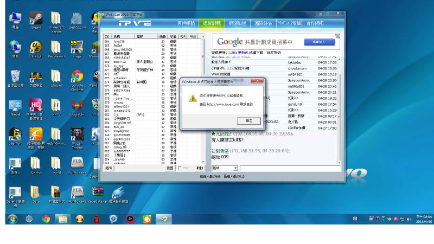Select the PPTV folder on the desktop
This screenshot has height=244, width=434.
(56, 107)
